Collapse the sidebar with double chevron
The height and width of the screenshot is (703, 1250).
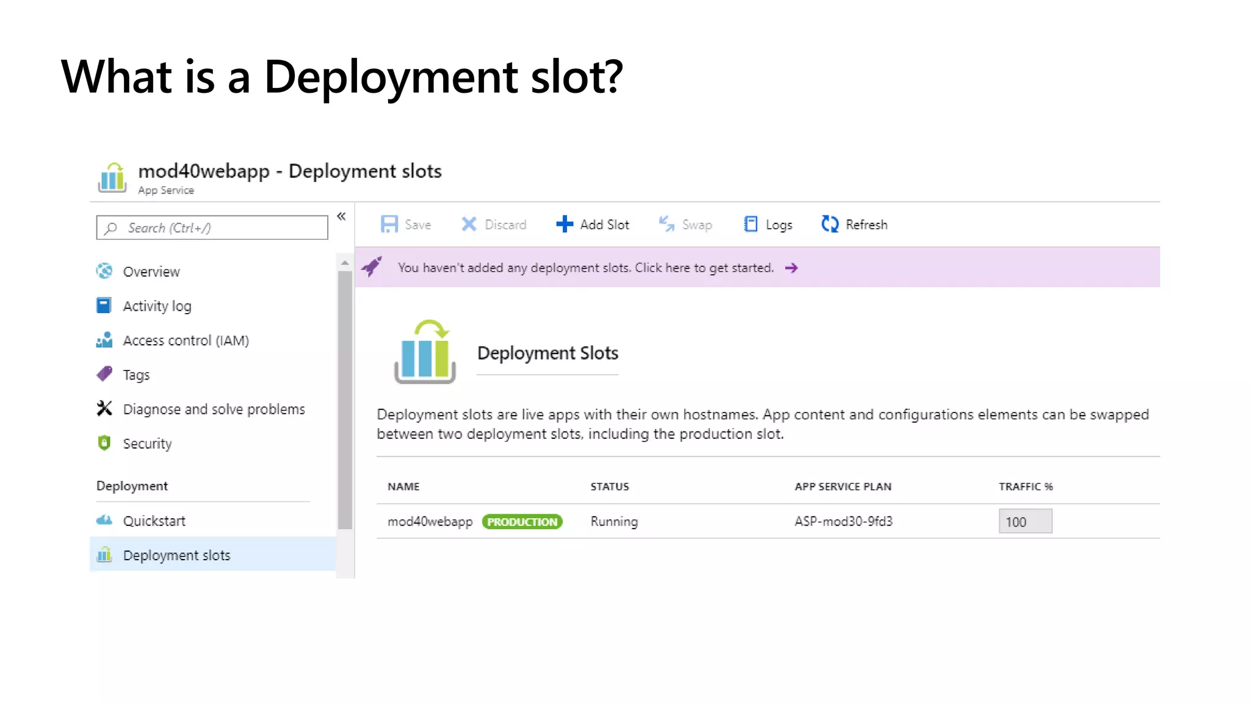coord(341,216)
